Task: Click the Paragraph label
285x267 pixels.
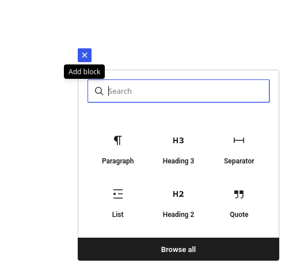Action: (118, 161)
